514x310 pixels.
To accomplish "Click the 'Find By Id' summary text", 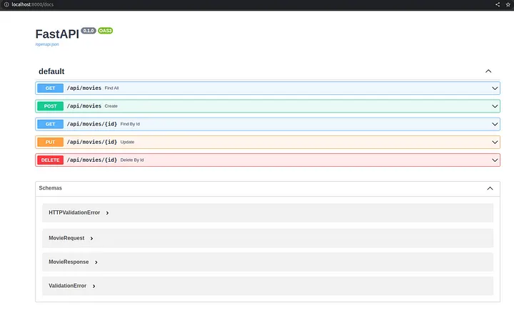I will click(x=130, y=124).
